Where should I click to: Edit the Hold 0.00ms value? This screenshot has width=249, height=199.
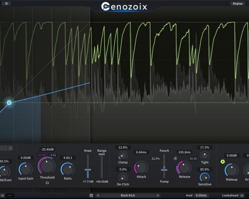[201, 196]
